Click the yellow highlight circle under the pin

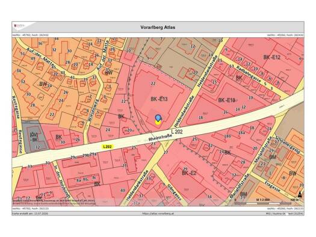click(158, 122)
